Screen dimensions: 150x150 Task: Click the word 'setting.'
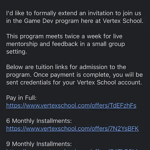pyautogui.click(x=17, y=52)
